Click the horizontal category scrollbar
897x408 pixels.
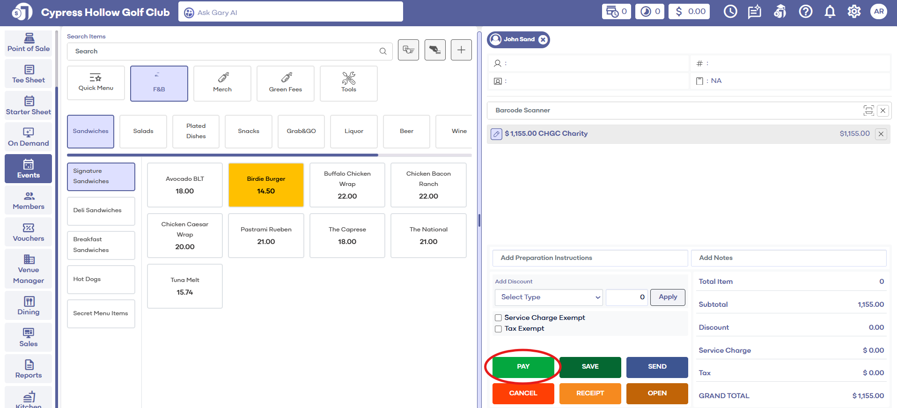pos(222,155)
